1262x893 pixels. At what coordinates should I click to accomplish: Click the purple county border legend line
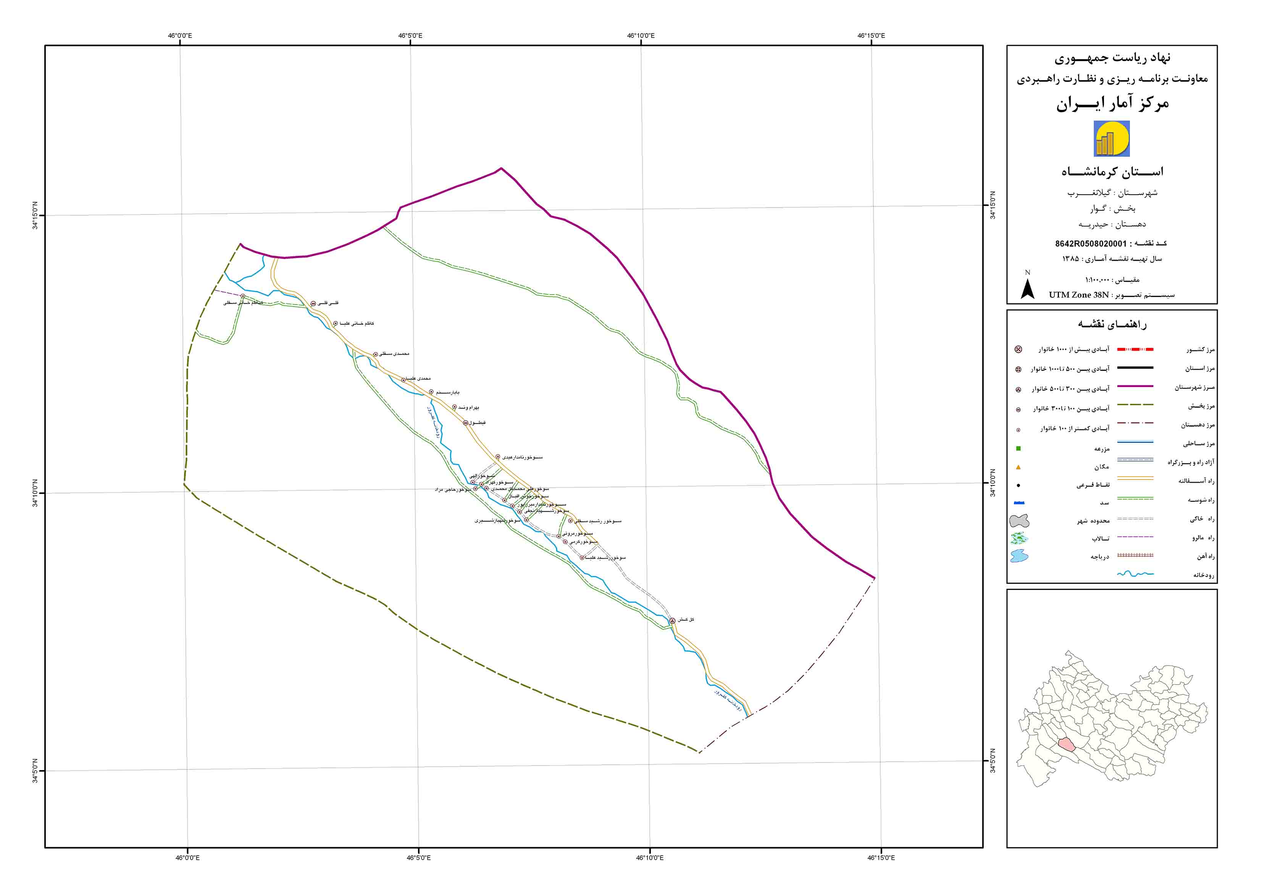[x=1135, y=386]
